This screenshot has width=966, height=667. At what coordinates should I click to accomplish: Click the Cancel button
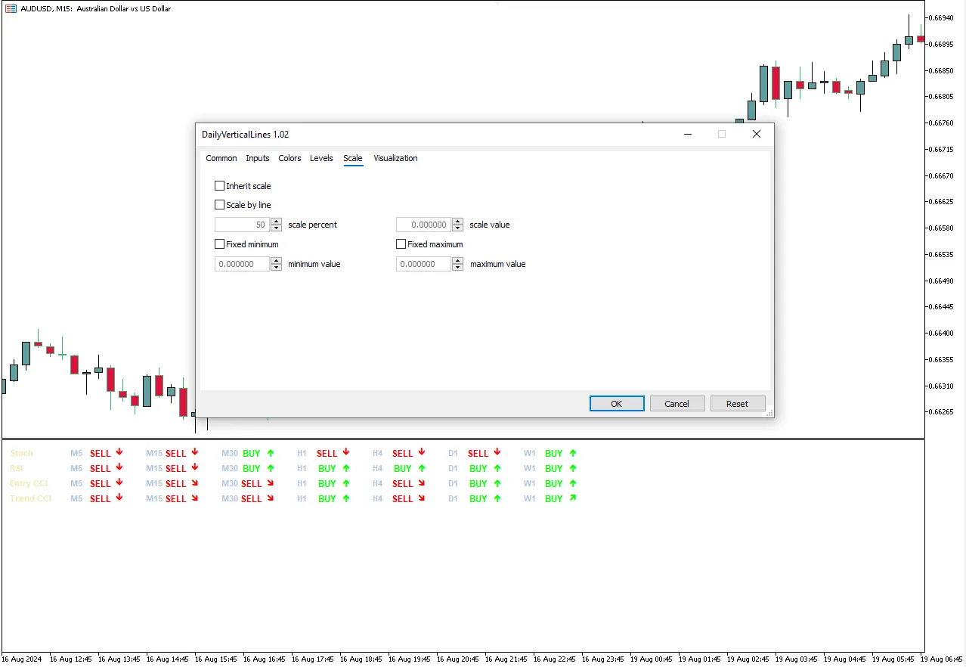pyautogui.click(x=677, y=404)
